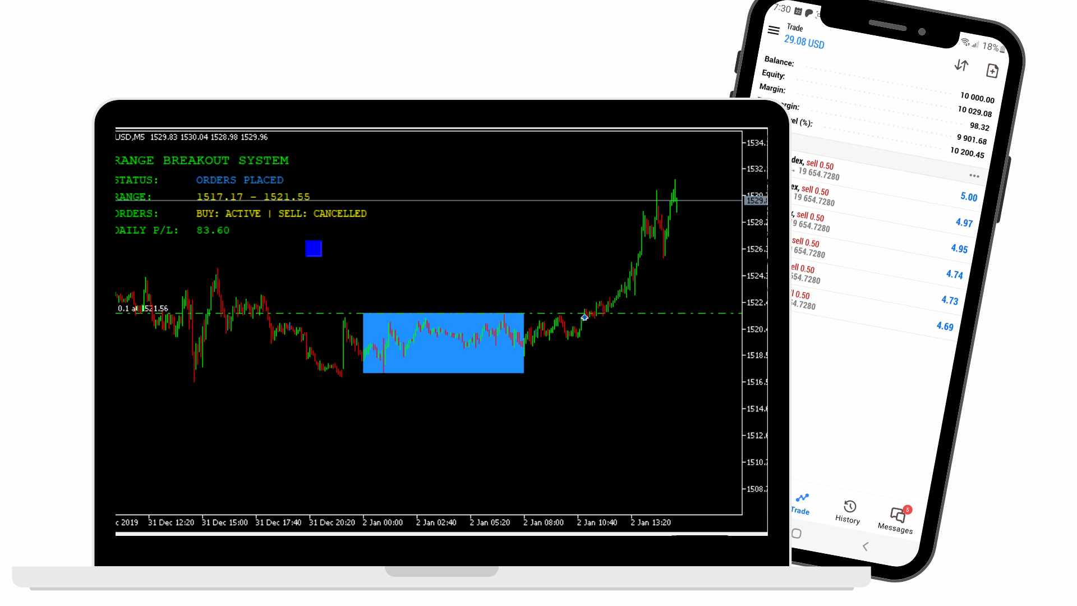Open the Messages tab on the phone
This screenshot has height=606, width=1077.
pyautogui.click(x=896, y=520)
